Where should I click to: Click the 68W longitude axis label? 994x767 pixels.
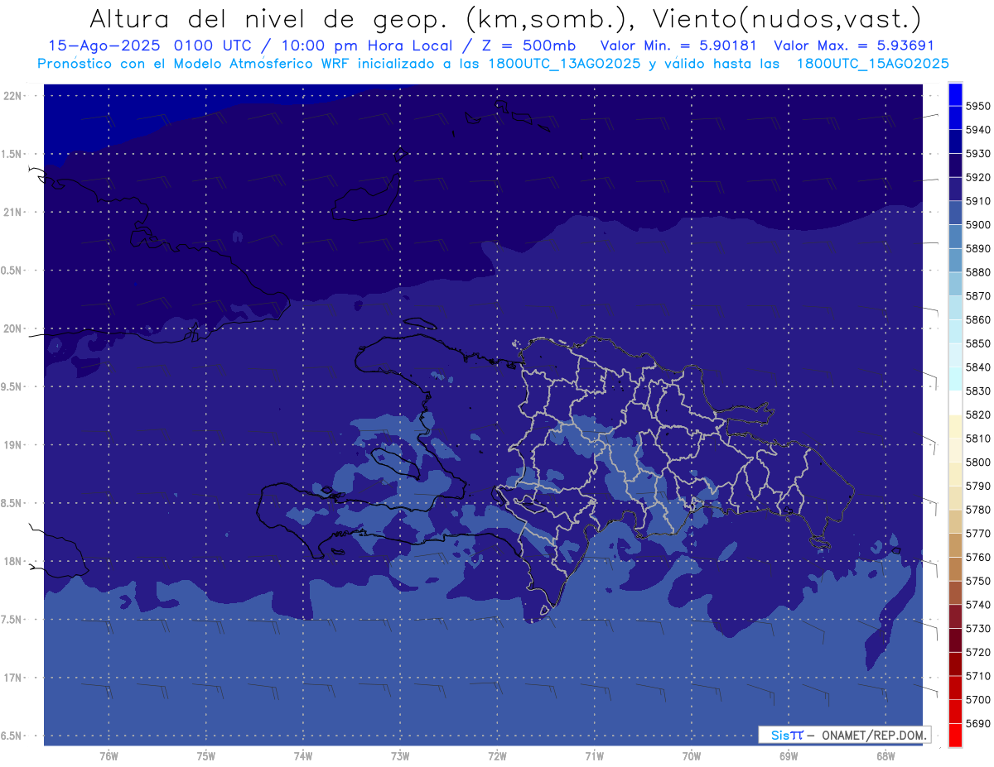[x=885, y=755]
